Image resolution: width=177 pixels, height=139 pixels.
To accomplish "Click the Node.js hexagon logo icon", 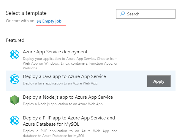I will pos(15,100).
